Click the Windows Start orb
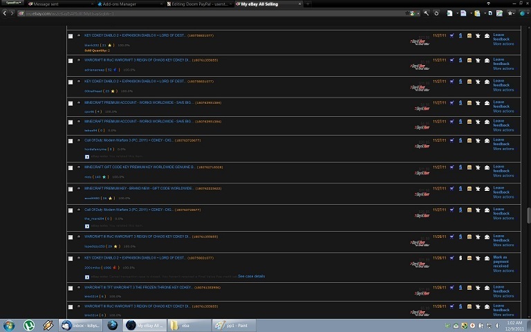 (9, 325)
